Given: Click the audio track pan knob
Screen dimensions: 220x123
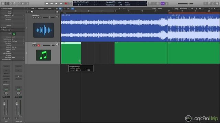Looking at the screenshot, I should tap(57, 17).
